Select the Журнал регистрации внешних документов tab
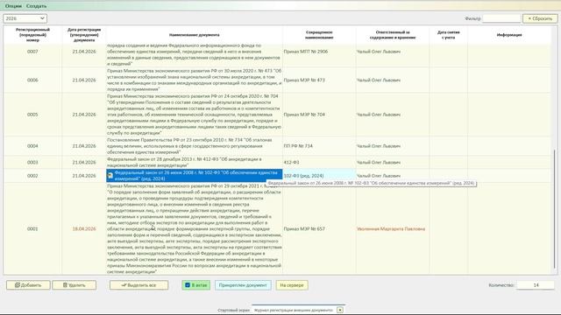561x315 pixels. (294, 310)
